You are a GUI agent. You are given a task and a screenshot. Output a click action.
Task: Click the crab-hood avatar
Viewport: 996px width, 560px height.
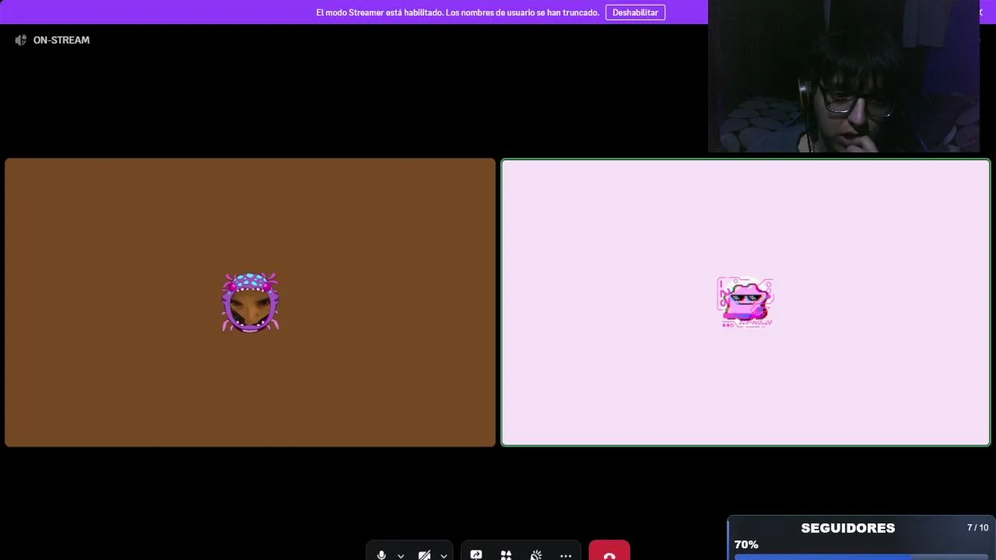[x=251, y=303]
